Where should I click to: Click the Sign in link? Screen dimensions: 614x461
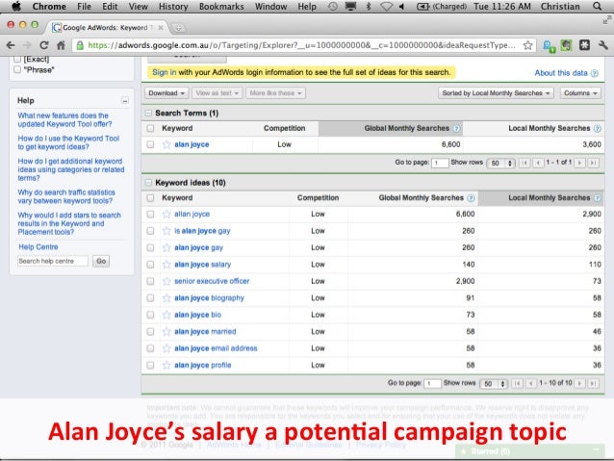click(164, 72)
